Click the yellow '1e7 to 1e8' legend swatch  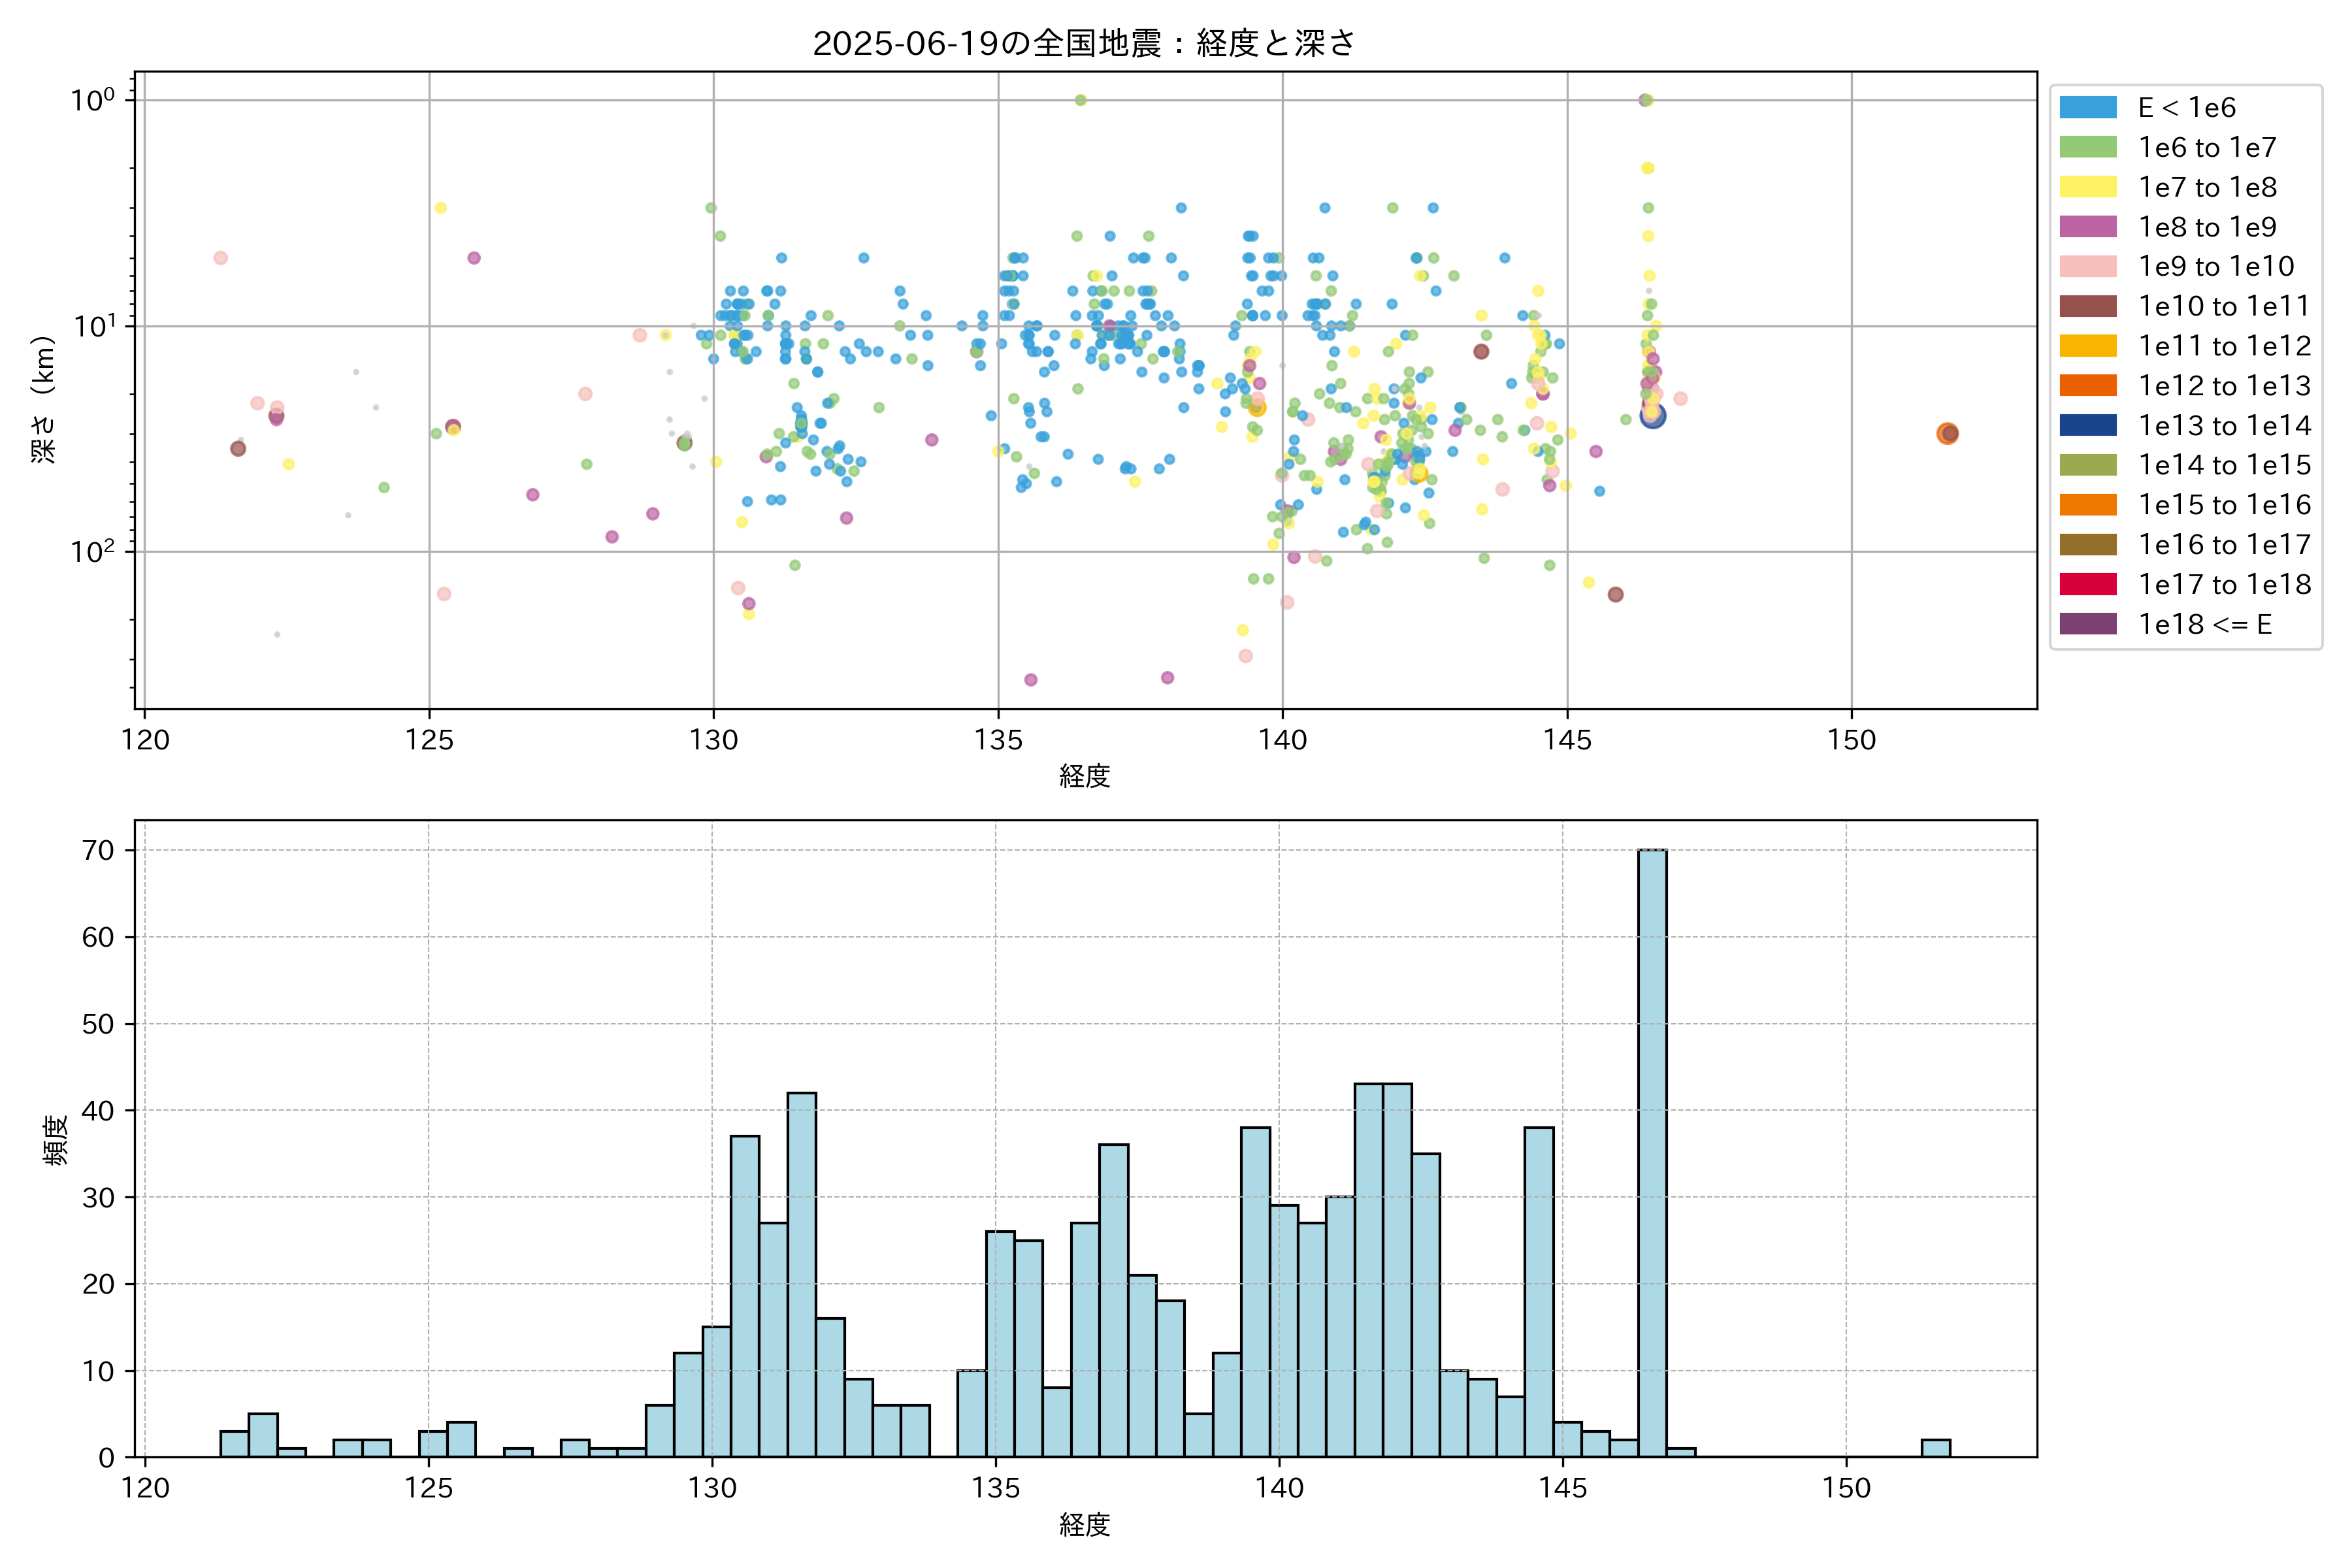[x=2088, y=187]
